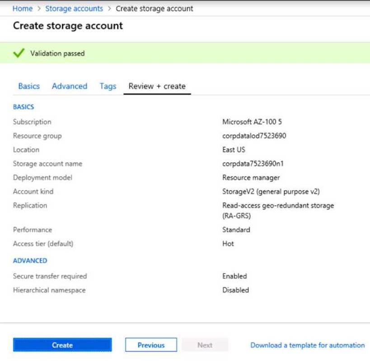
Task: Select the Subscription label
Action: pos(32,122)
